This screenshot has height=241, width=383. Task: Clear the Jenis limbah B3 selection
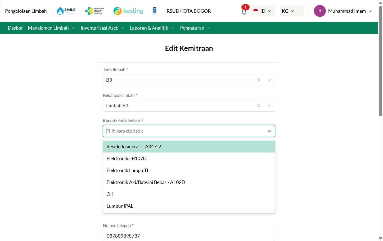click(259, 80)
